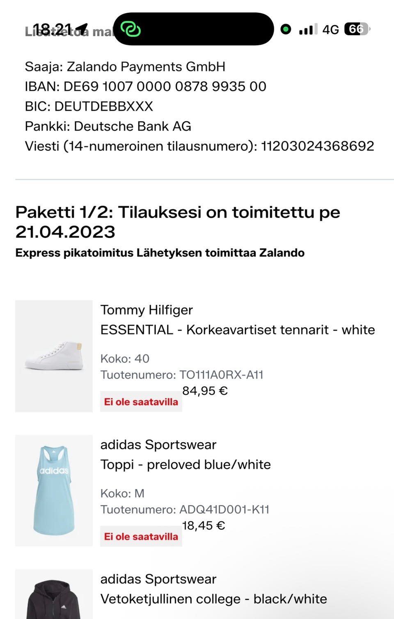Viewport: 394px width, 619px height.
Task: Open Toppi preloved blue/white product title
Action: point(186,464)
